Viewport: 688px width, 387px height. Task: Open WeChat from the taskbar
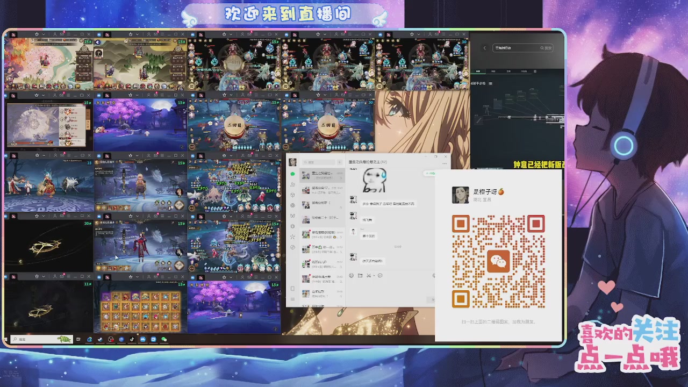(164, 339)
